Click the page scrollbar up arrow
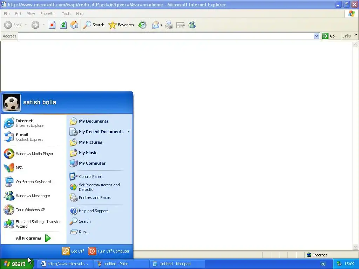 [355, 44]
